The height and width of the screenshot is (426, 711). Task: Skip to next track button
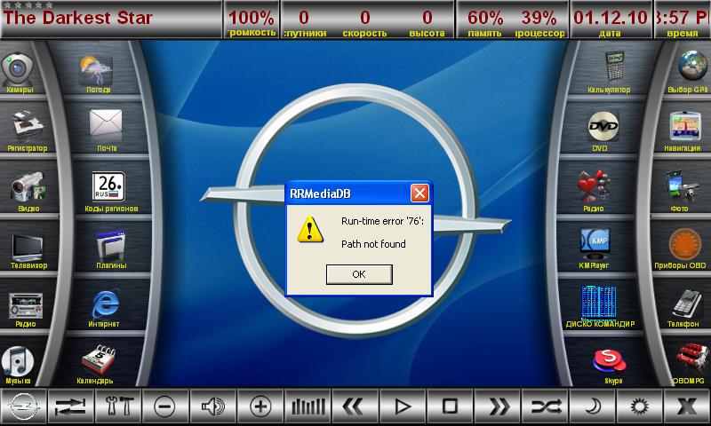coord(498,406)
